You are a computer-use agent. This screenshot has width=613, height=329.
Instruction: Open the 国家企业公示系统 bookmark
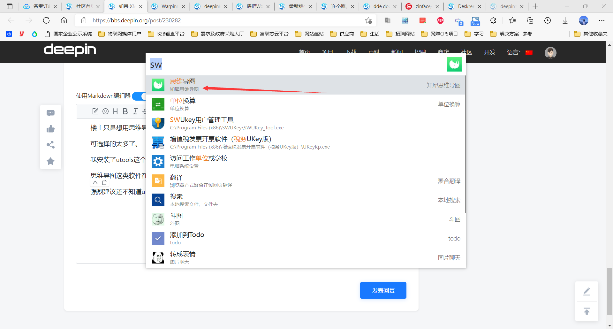68,34
